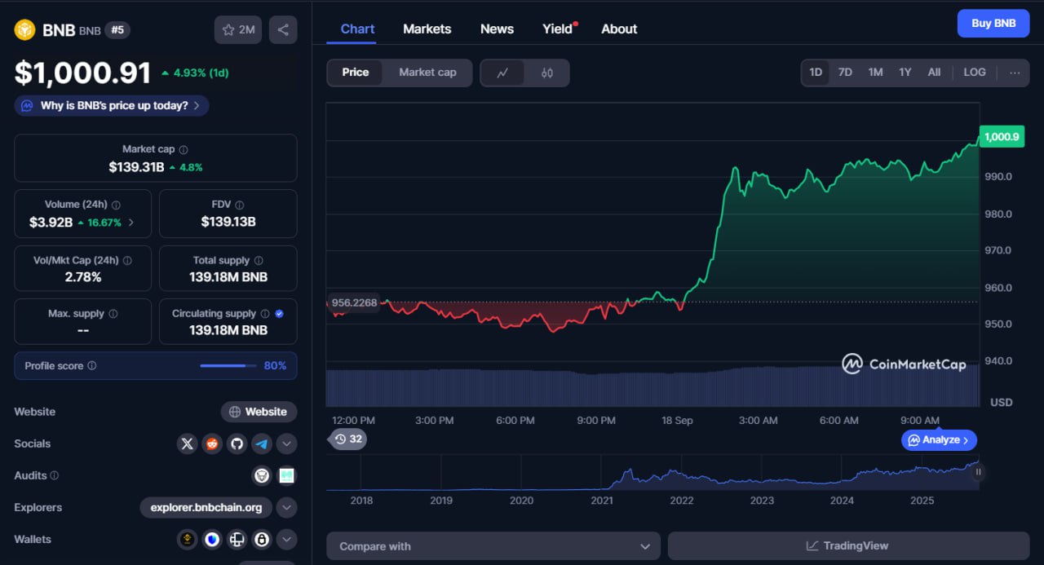Open the blue shield wallet icon
Screen dimensions: 1044x565
(x=212, y=539)
